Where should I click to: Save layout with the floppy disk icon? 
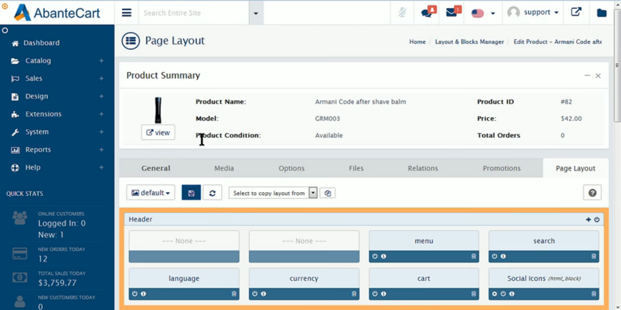[191, 193]
